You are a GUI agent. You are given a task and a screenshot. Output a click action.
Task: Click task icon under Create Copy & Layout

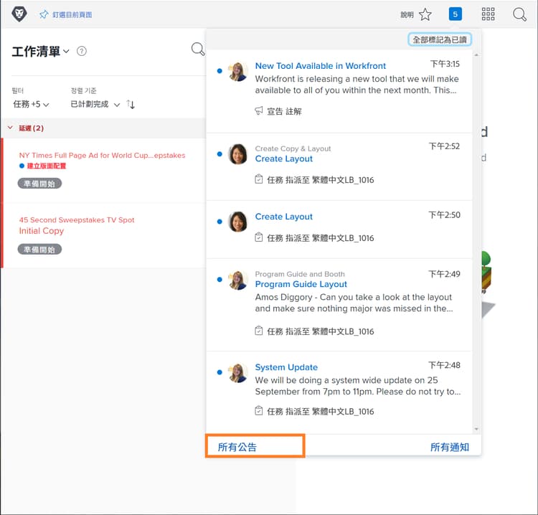coord(259,179)
